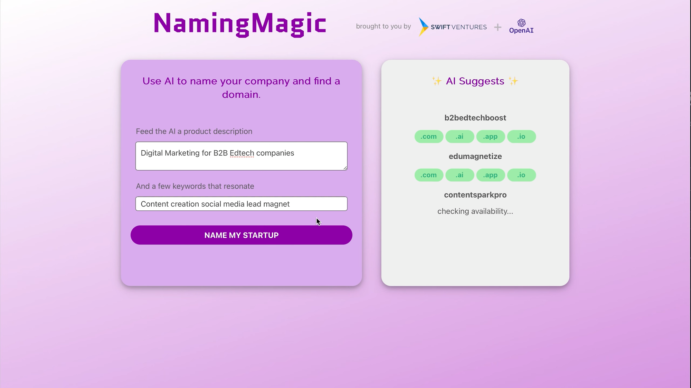Select .io badge for edumagnetize
This screenshot has width=691, height=388.
click(x=521, y=175)
